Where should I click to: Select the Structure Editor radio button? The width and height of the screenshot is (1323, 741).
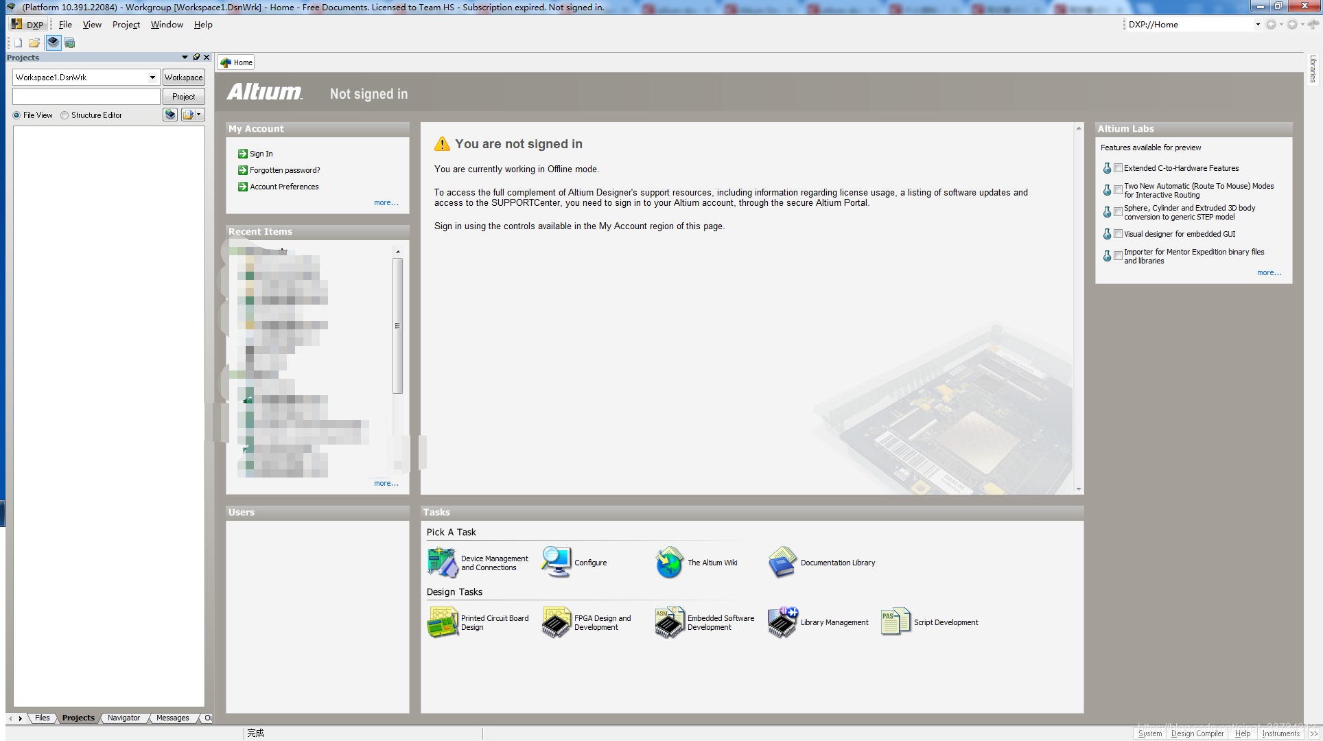[64, 115]
